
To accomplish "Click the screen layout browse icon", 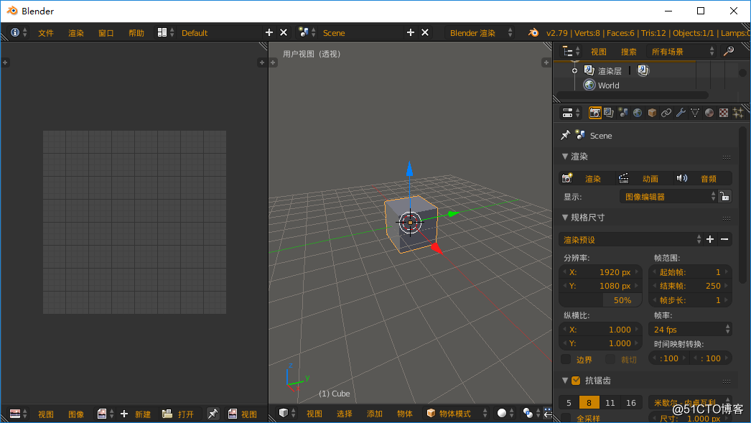I will coord(165,32).
